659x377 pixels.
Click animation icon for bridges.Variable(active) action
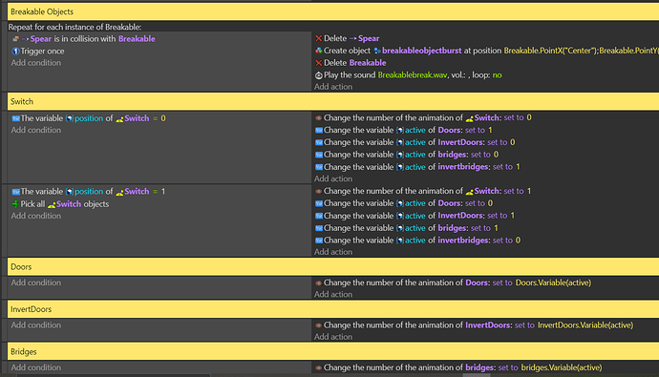click(319, 367)
